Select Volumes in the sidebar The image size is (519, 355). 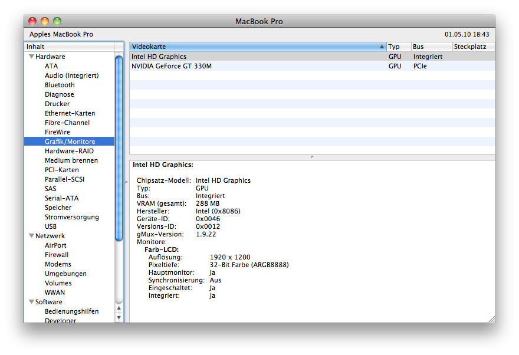point(58,283)
